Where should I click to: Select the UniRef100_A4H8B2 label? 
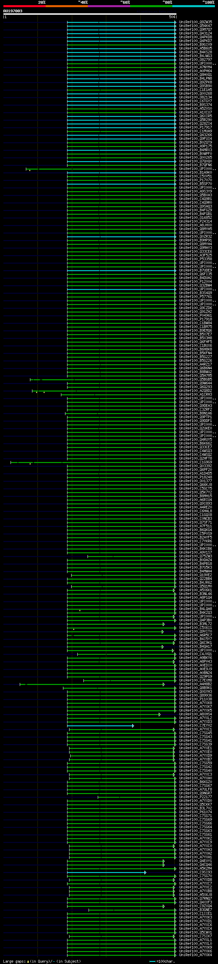coord(196,684)
